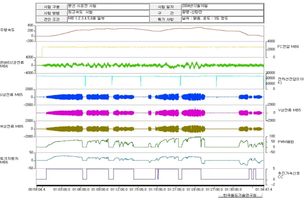
Task: Select the 특기 사항 header label
Action: click(166, 19)
